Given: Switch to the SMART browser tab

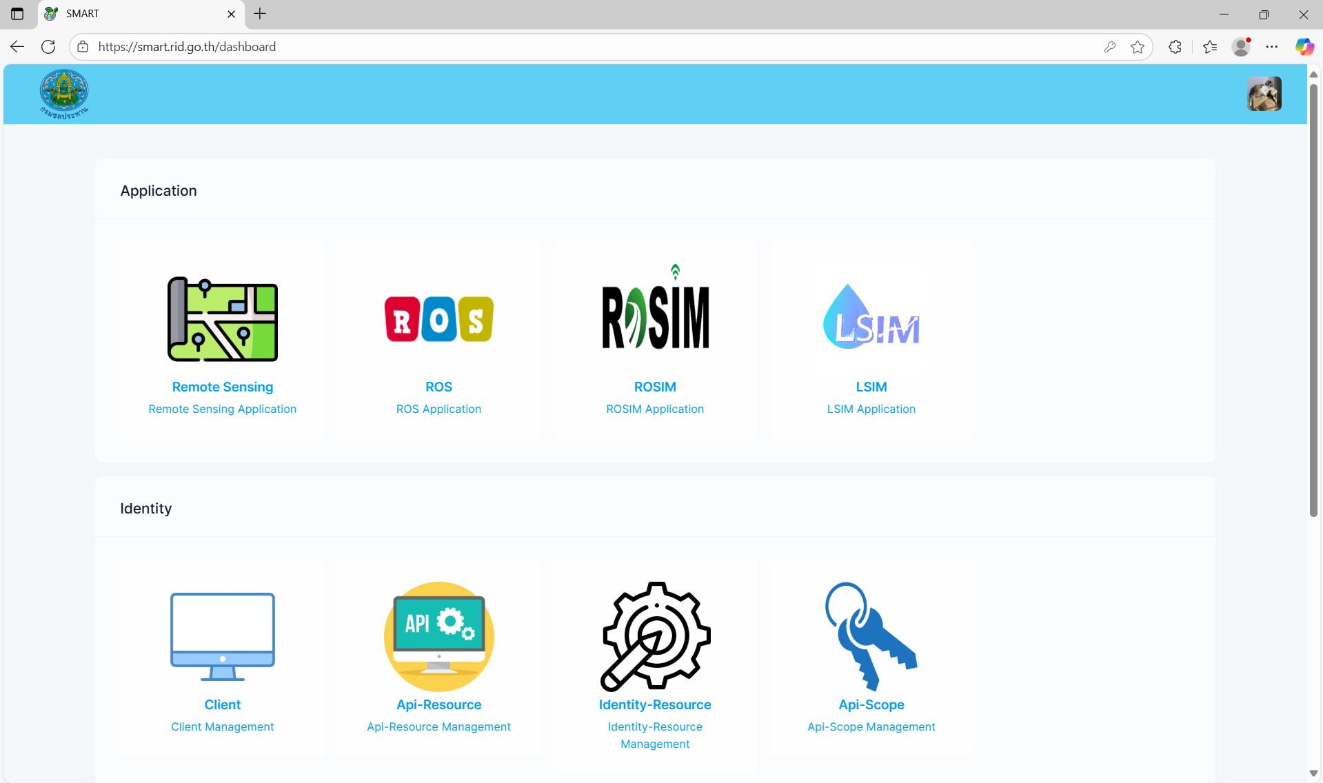Looking at the screenshot, I should pos(138,14).
